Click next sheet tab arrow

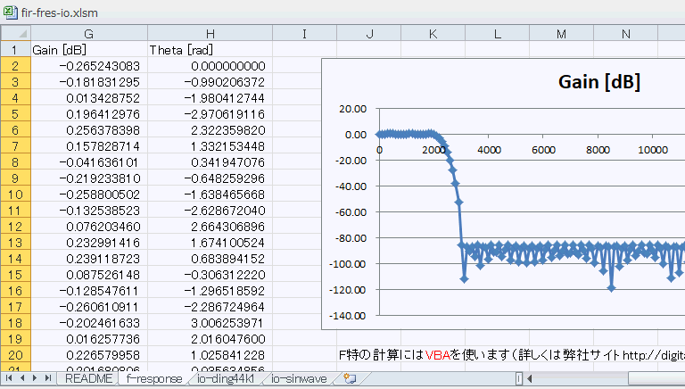(35, 378)
